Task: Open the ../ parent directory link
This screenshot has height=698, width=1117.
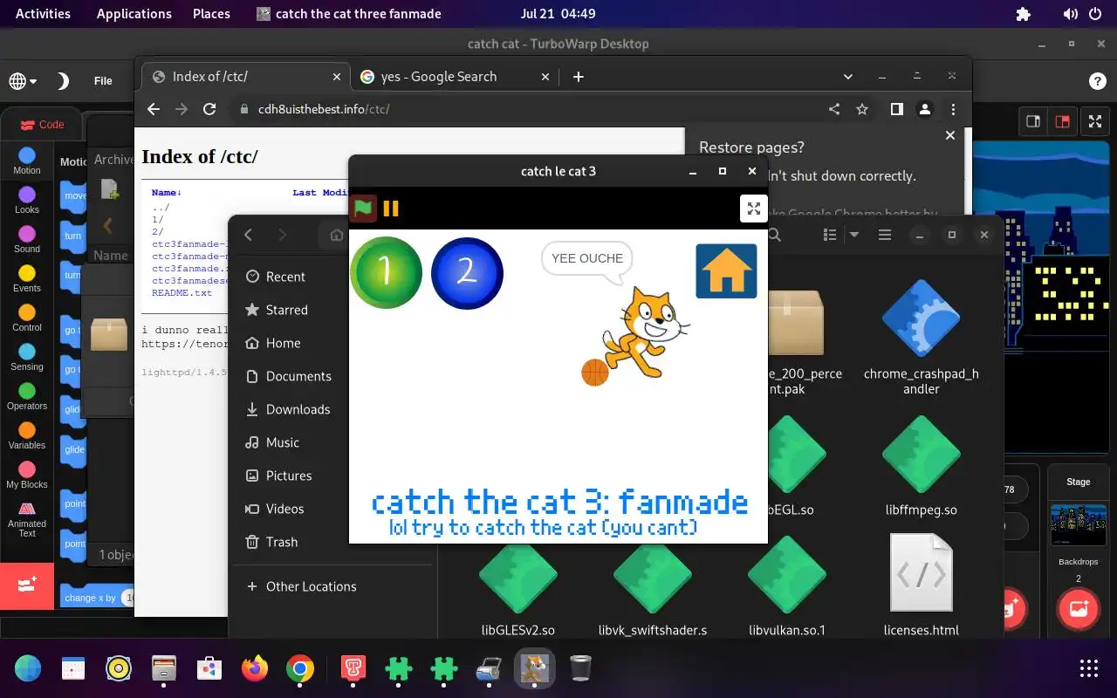Action: (x=161, y=208)
